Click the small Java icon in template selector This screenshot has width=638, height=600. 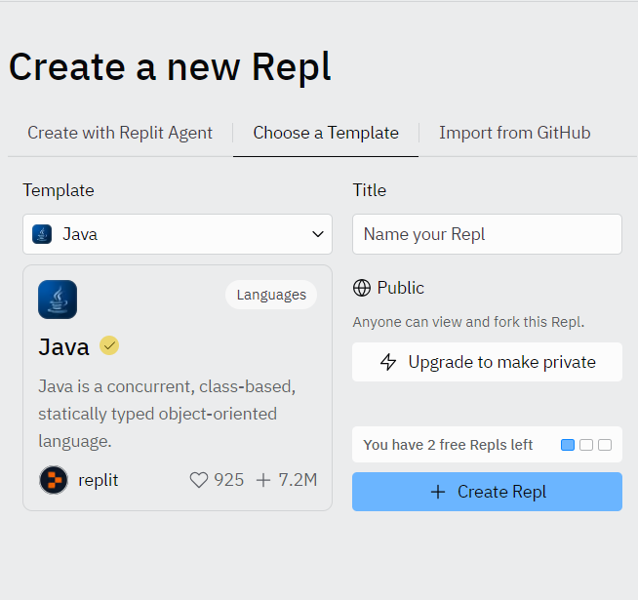click(x=42, y=234)
